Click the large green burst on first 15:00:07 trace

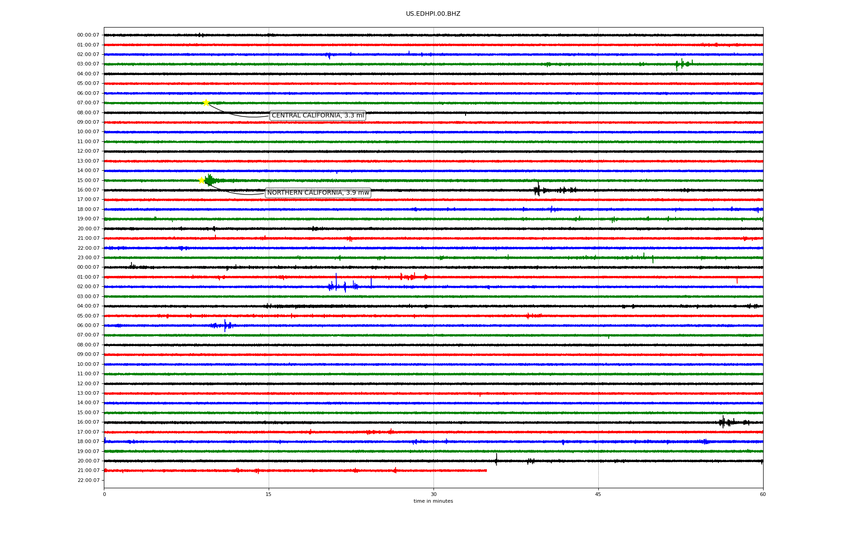(x=210, y=181)
